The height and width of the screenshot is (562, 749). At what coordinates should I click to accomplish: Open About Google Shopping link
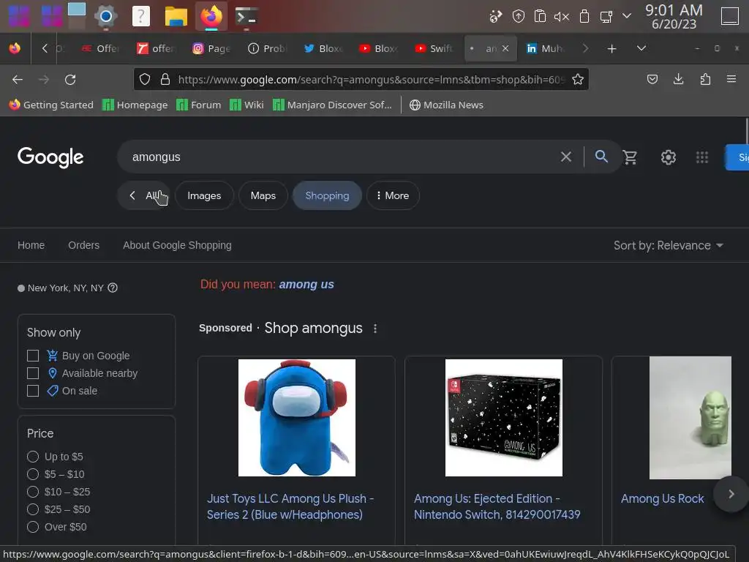[x=177, y=245]
